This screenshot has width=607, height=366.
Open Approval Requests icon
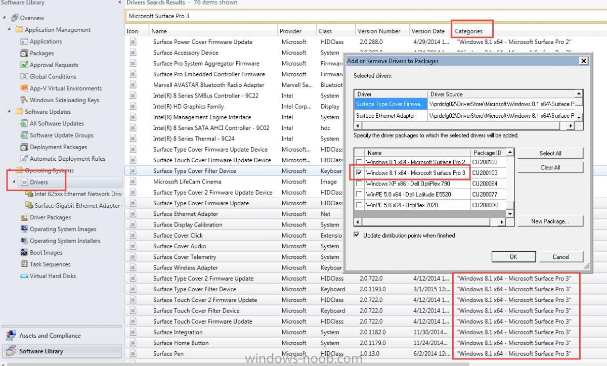pyautogui.click(x=24, y=65)
